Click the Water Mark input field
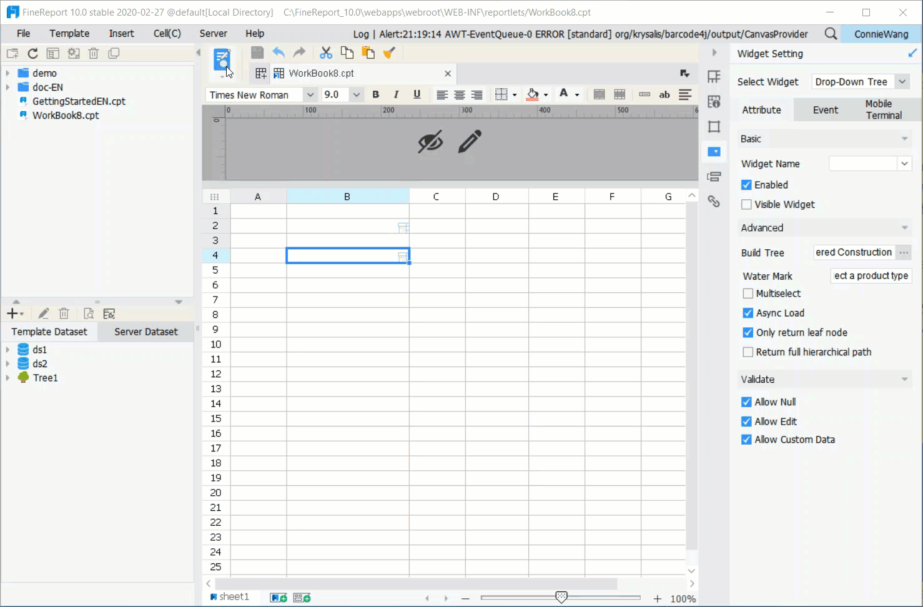Viewport: 923px width, 607px height. click(871, 275)
